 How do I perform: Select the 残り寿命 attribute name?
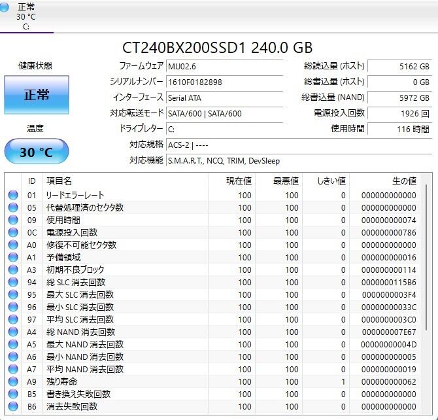[61, 381]
